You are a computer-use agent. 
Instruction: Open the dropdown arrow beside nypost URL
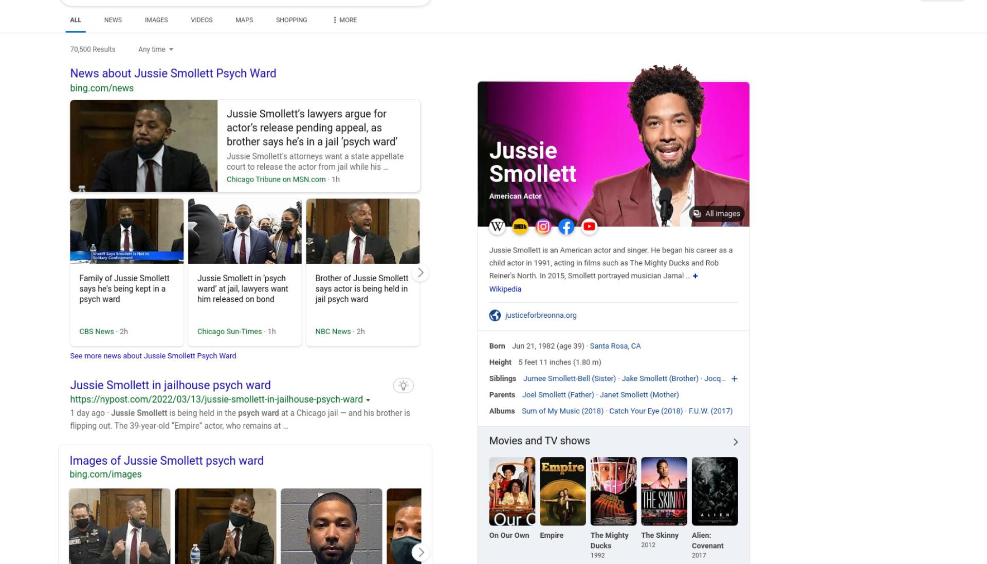click(368, 400)
